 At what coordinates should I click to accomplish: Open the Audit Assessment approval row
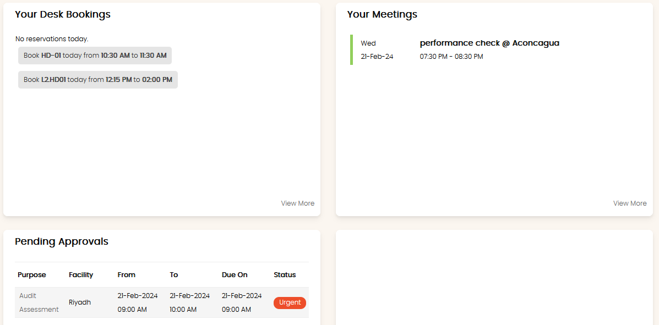point(39,302)
